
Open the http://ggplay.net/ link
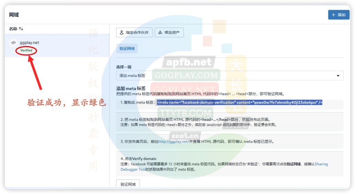click(x=173, y=142)
